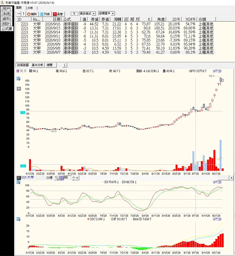Expand the 預設模式 dropdown
Image resolution: width=235 pixels, height=256 pixels.
tap(87, 14)
